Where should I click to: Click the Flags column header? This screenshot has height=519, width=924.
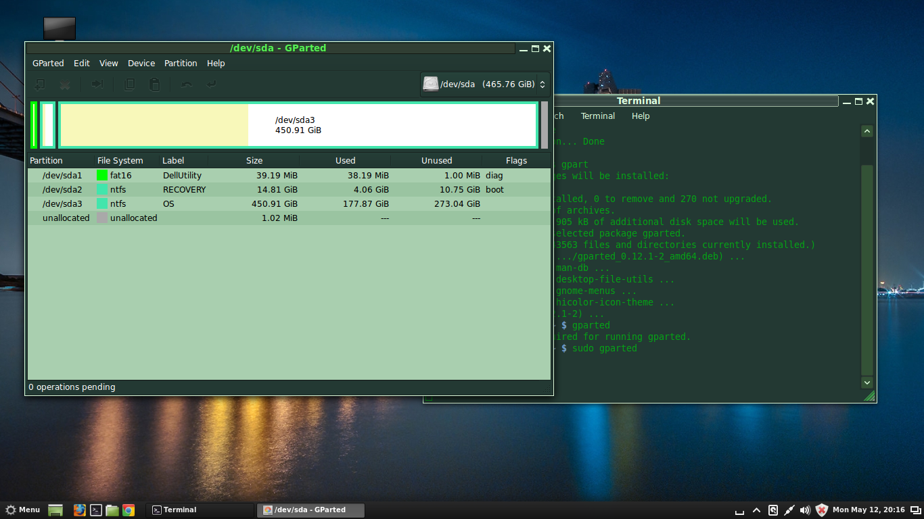[516, 161]
